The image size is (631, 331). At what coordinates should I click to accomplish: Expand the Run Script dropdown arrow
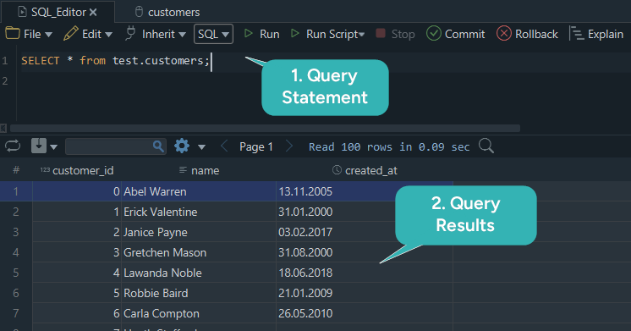coord(362,35)
